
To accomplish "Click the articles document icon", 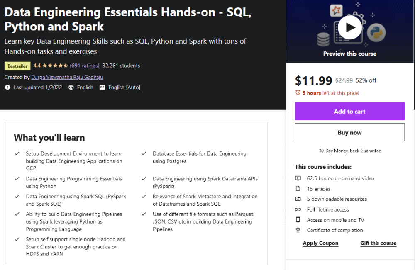I will [x=298, y=189].
